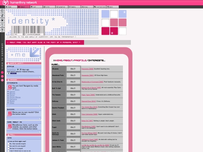This screenshot has width=203, height=152.
Task: Click the barcode image under identity
Action: point(28,30)
